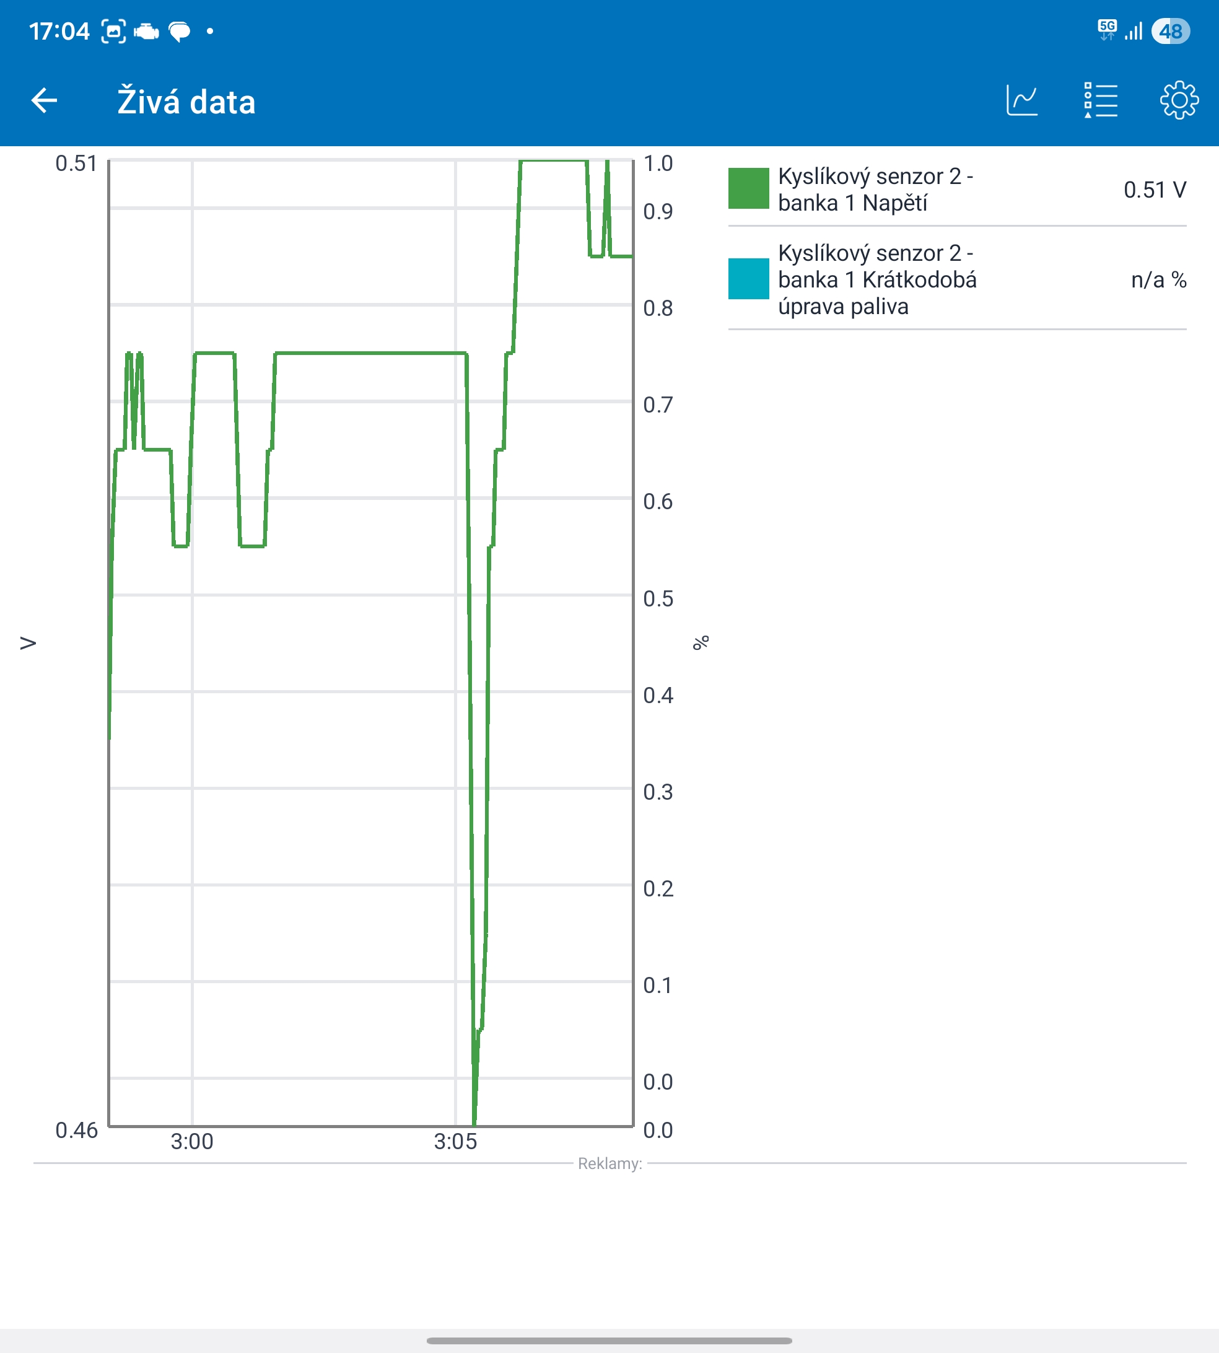1219x1353 pixels.
Task: Select Kyslíkový senzor 2 Napětí entry
Action: pos(875,190)
